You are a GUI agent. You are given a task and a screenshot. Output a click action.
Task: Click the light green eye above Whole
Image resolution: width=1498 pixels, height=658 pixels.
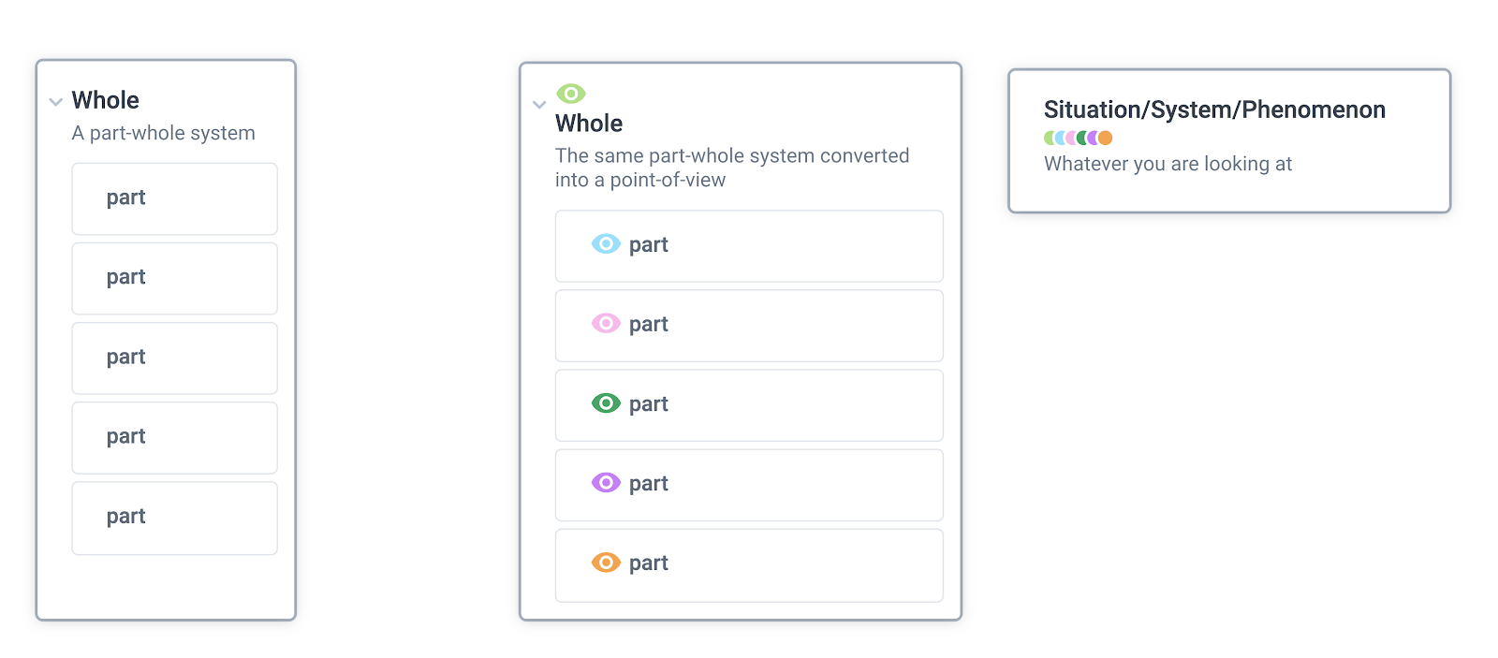click(x=570, y=94)
